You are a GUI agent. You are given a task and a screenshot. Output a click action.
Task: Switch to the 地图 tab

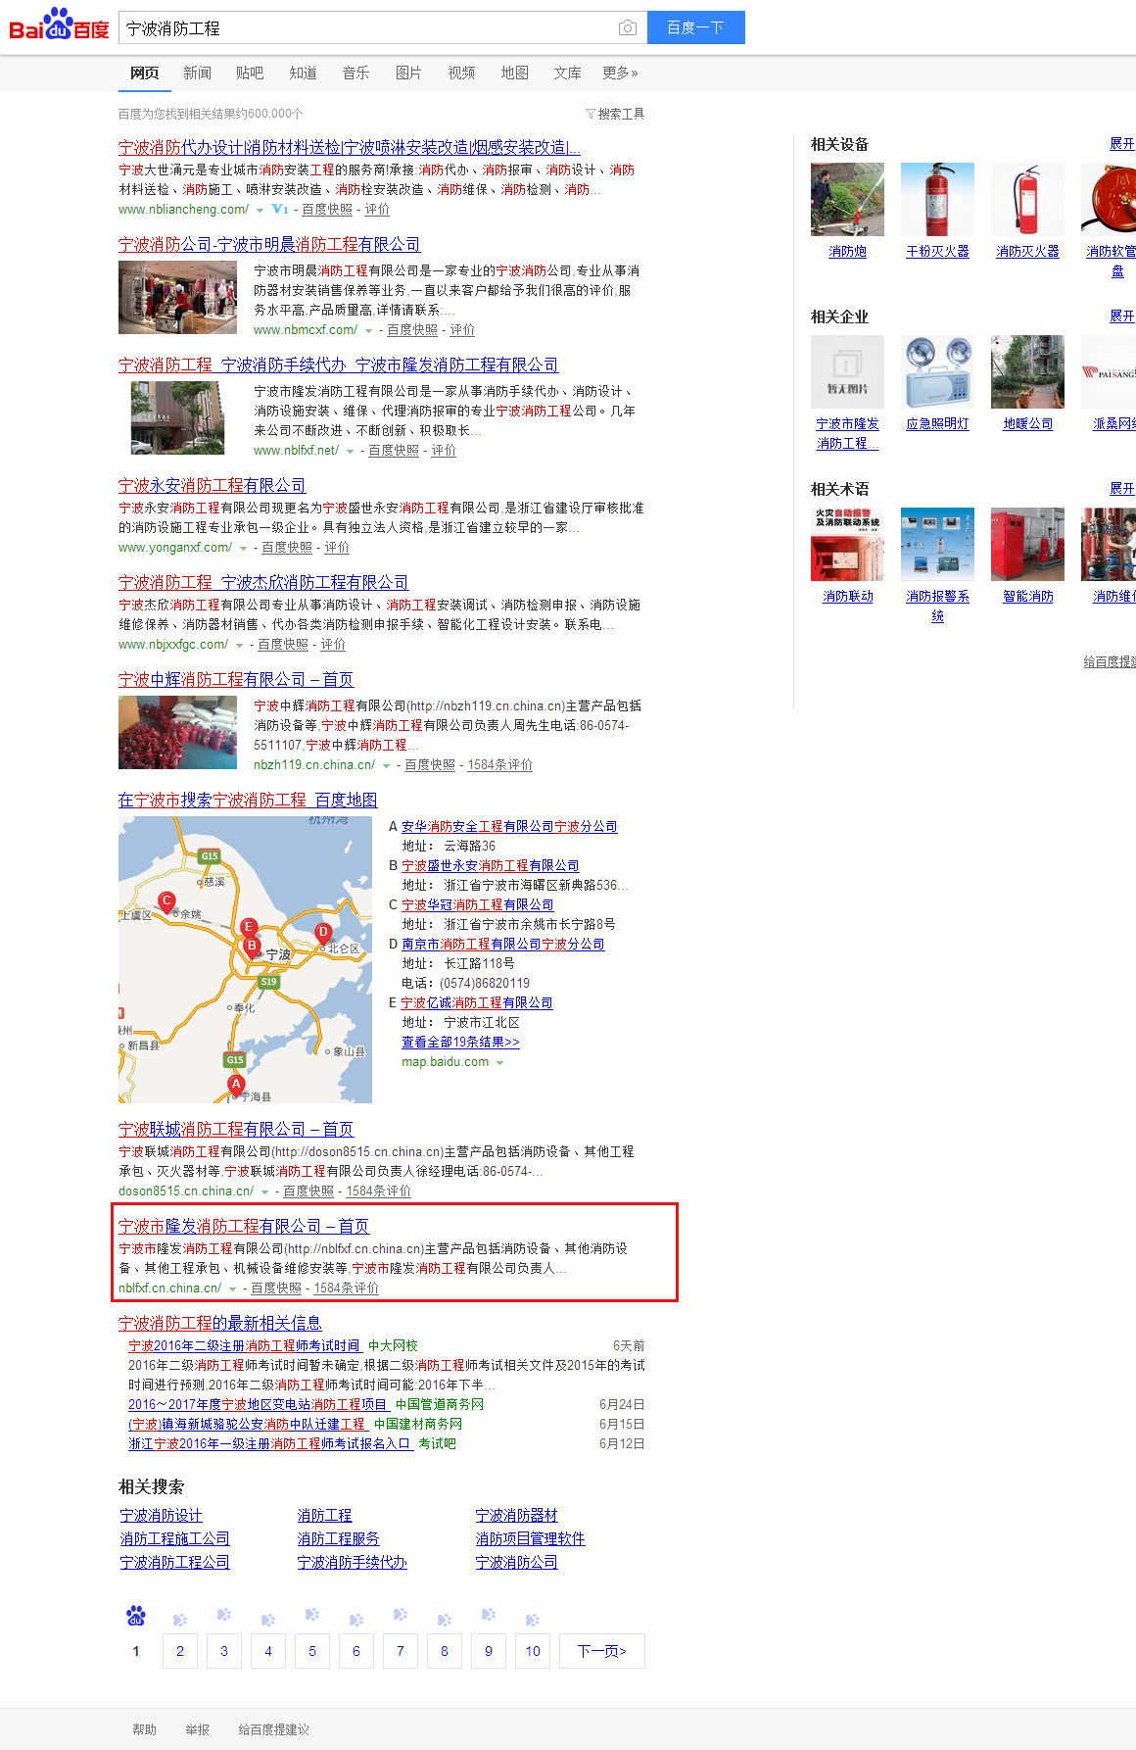[514, 73]
